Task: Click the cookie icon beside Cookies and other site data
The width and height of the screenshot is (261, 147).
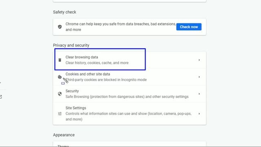Action: [x=60, y=77]
